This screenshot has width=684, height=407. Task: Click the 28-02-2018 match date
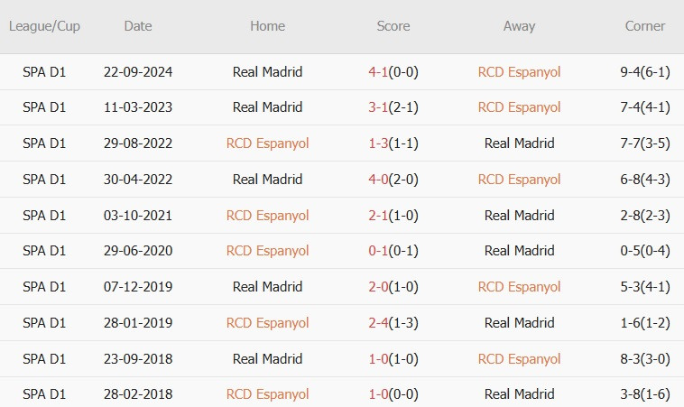[138, 394]
